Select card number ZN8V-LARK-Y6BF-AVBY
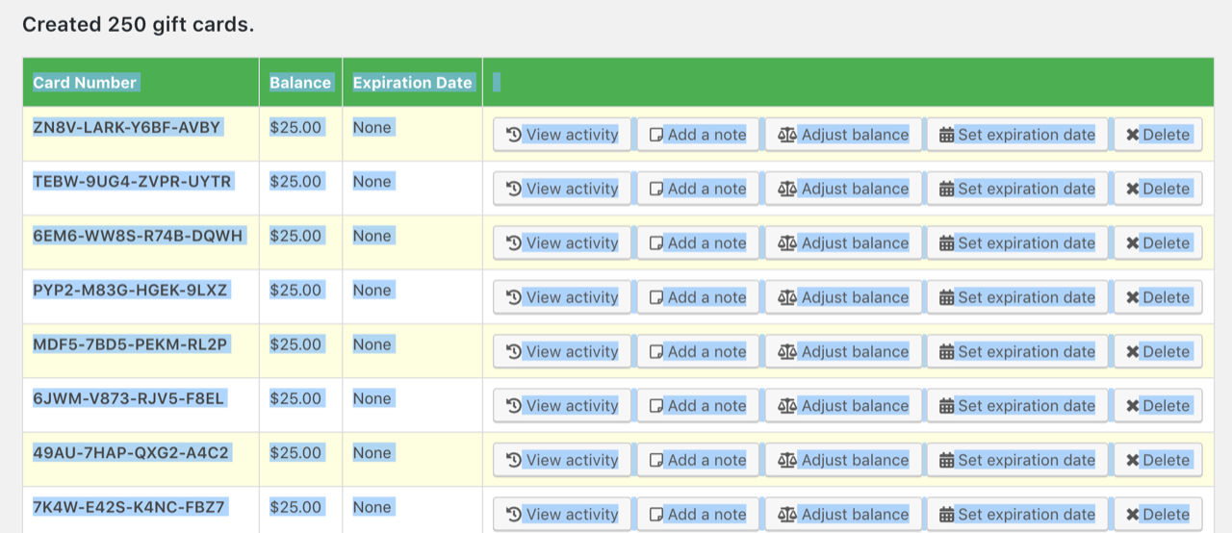 click(x=127, y=127)
